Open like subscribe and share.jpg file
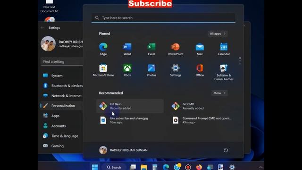The width and height of the screenshot is (302, 170). pos(130,120)
